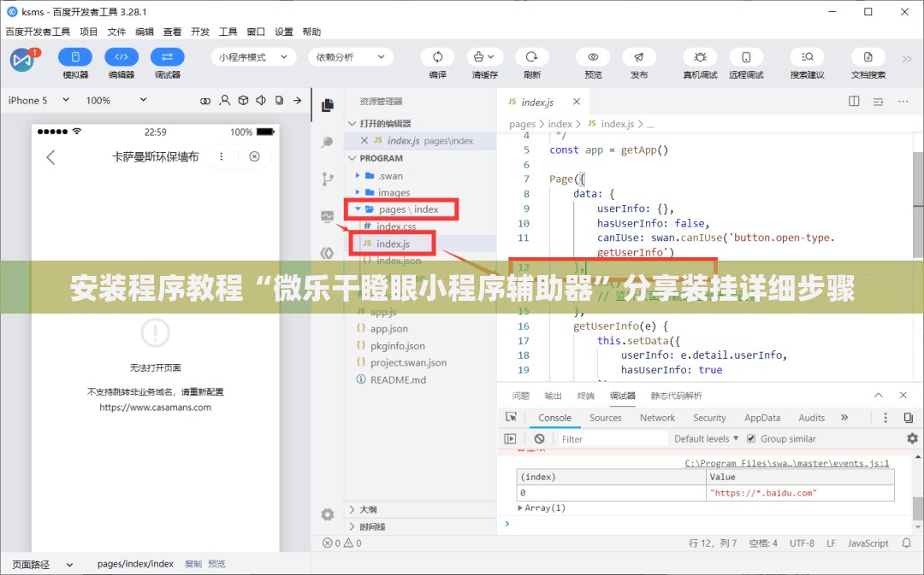Viewport: 924px width, 575px height.
Task: Click the editor more actions ellipsis
Action: click(x=903, y=101)
